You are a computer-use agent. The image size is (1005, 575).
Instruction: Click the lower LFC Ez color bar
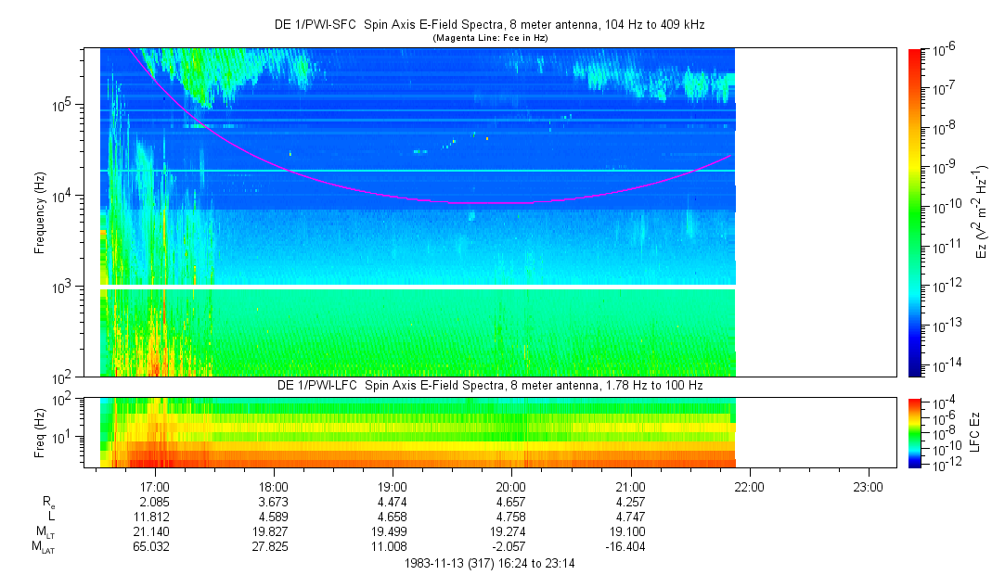[x=916, y=431]
